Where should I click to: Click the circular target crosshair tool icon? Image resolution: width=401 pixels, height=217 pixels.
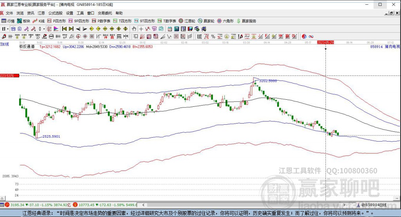tap(78, 36)
